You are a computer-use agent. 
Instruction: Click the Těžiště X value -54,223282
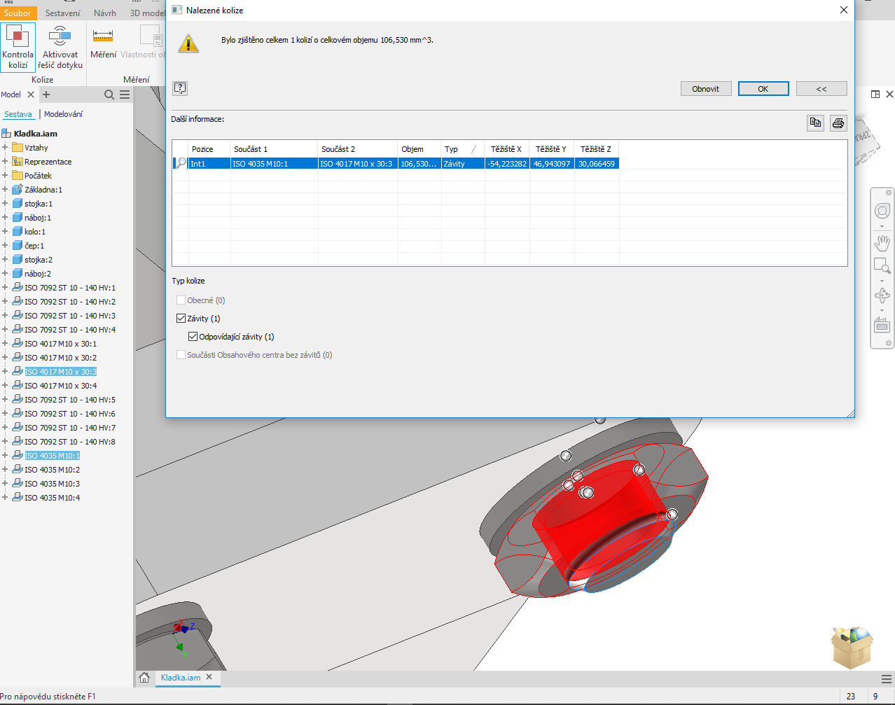click(507, 163)
